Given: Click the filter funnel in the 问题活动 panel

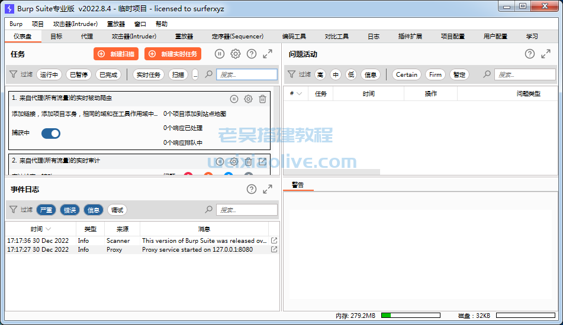Looking at the screenshot, I should [291, 74].
